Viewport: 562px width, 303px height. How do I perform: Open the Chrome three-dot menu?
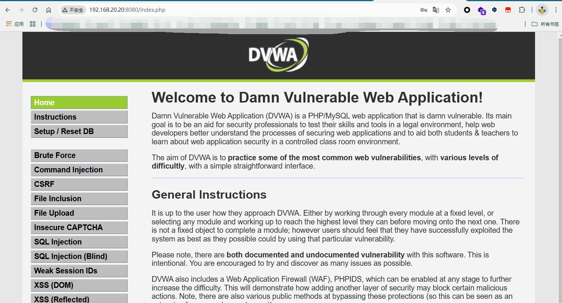point(556,10)
